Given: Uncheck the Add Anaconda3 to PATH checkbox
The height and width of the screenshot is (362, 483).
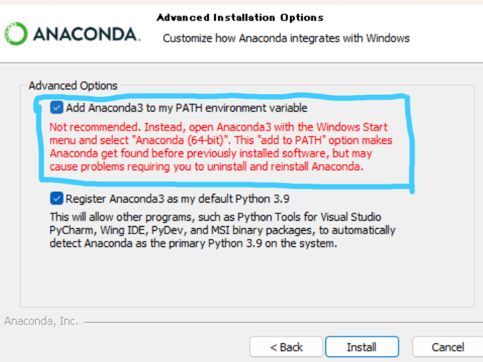Looking at the screenshot, I should (57, 108).
